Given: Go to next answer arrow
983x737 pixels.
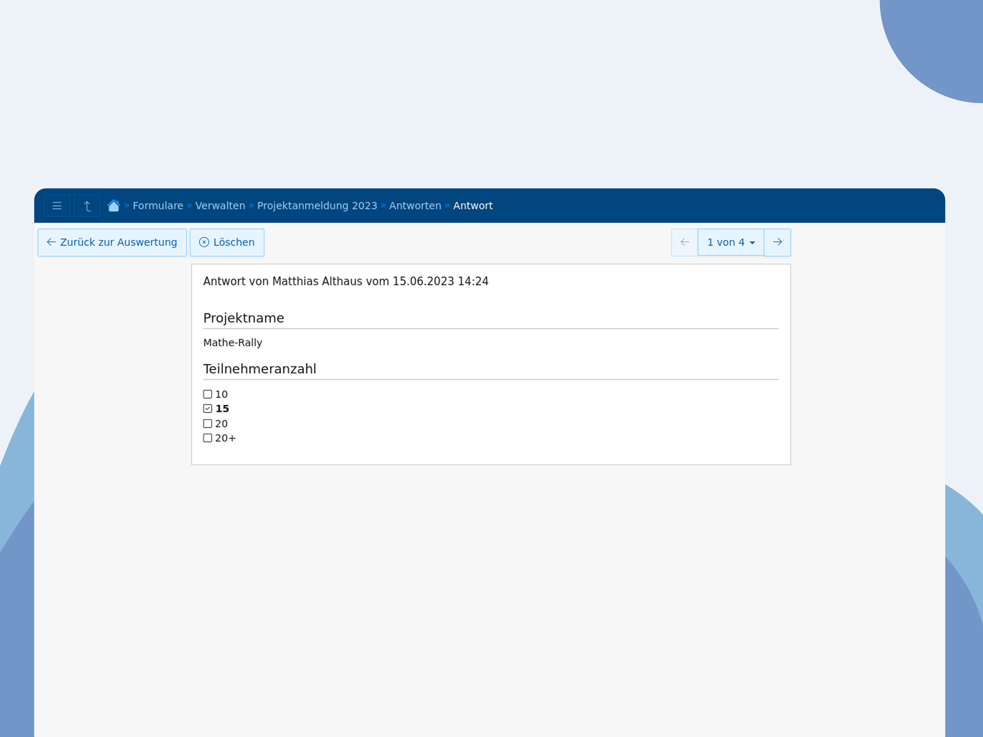Looking at the screenshot, I should click(777, 243).
